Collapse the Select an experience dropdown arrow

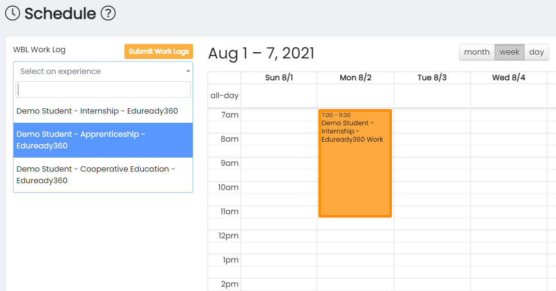188,71
